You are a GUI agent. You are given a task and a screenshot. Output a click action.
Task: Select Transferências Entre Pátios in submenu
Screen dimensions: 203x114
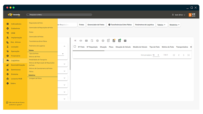click(x=38, y=41)
